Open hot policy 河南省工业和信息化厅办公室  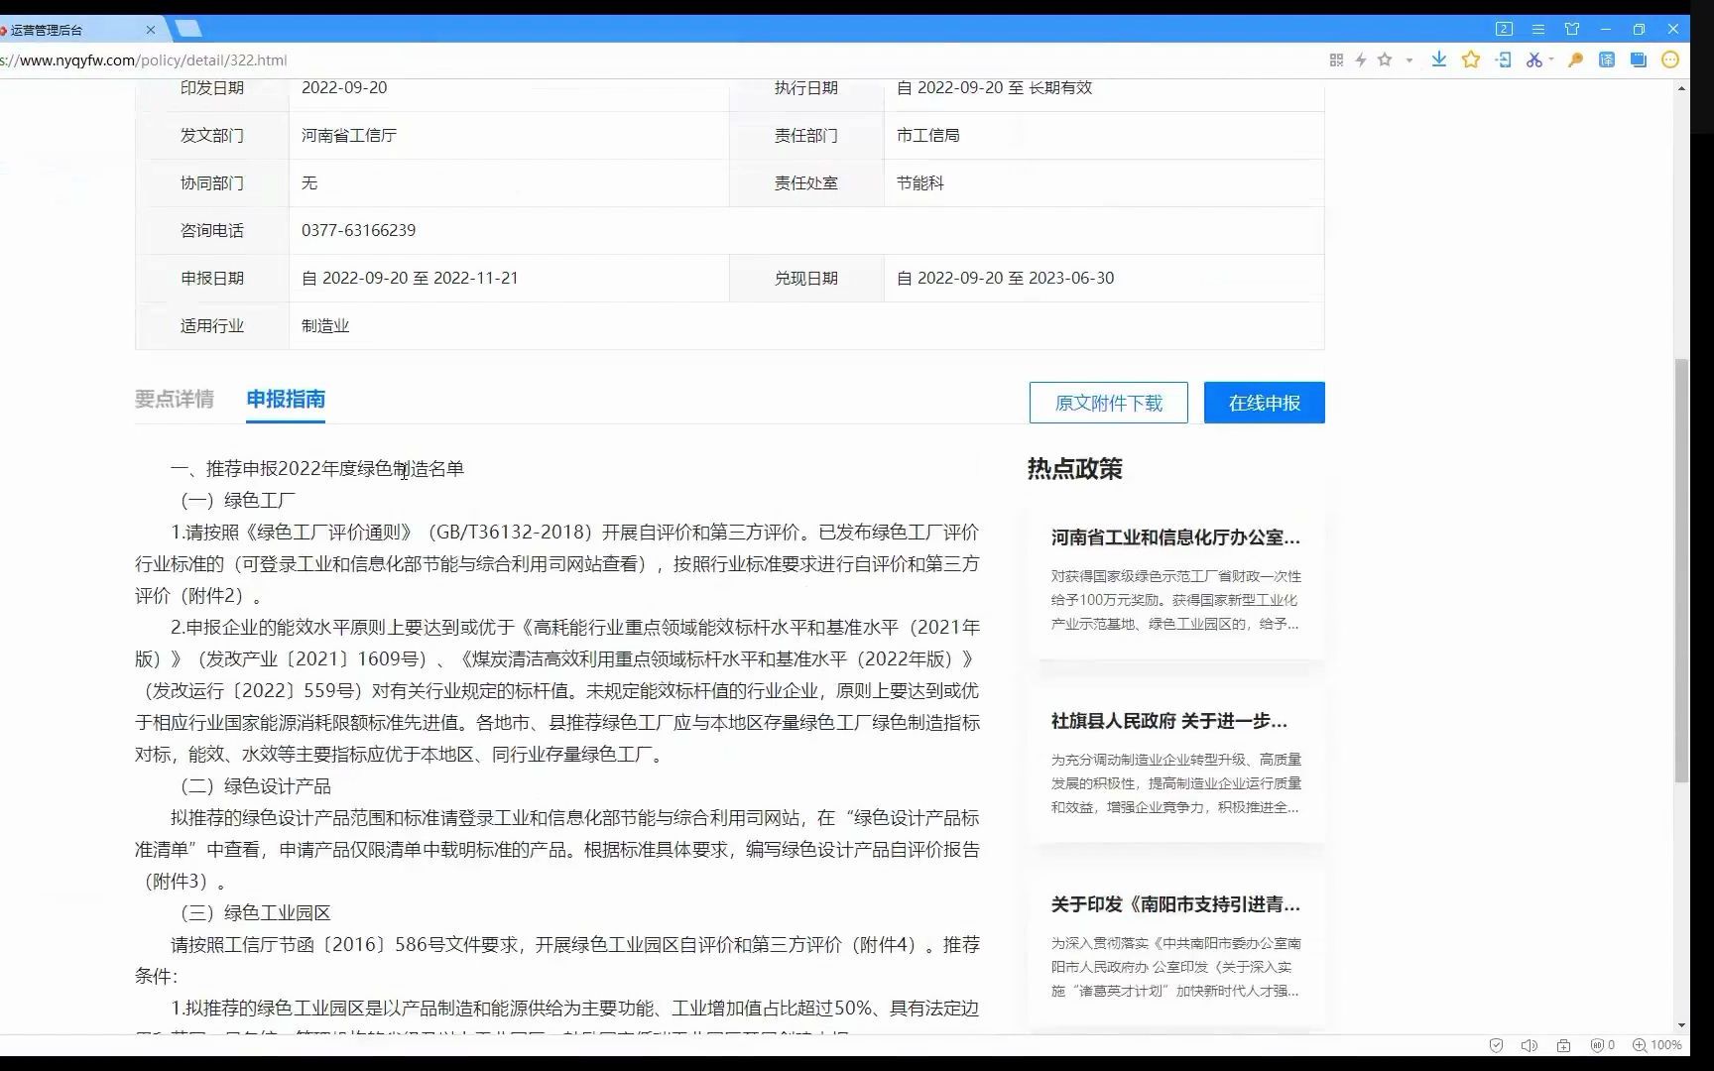pyautogui.click(x=1175, y=537)
